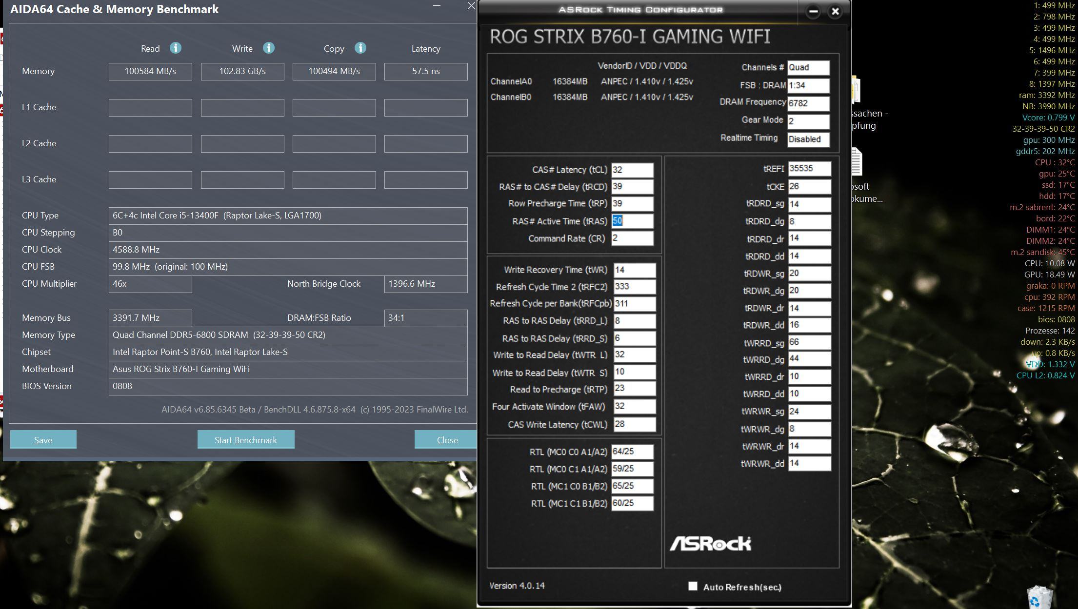Click the Copy info icon in AIDA64

360,48
